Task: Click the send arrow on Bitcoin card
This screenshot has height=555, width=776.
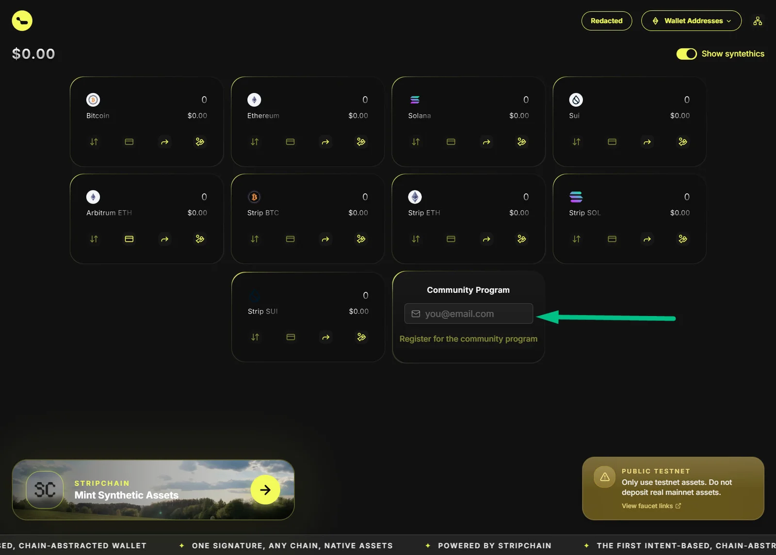Action: coord(165,142)
